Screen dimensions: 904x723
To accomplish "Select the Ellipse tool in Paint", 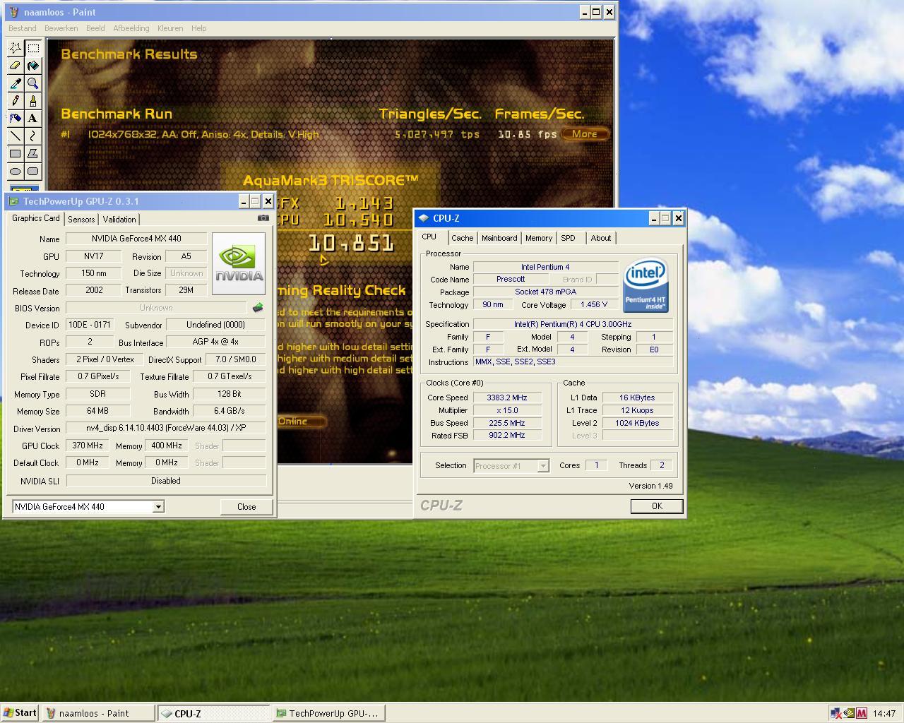I will click(15, 171).
